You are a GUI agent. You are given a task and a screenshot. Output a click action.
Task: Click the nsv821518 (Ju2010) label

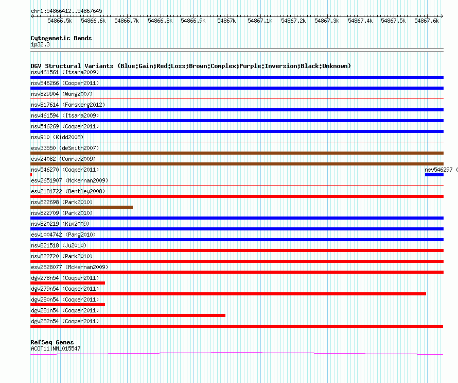pyautogui.click(x=59, y=245)
